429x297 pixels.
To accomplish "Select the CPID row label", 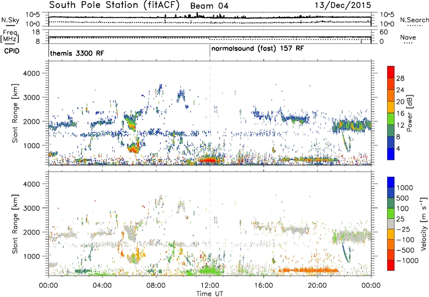I will point(12,51).
